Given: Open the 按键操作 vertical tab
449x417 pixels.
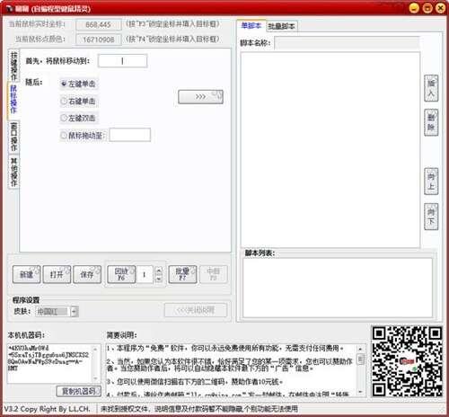Looking at the screenshot, I should [x=13, y=65].
